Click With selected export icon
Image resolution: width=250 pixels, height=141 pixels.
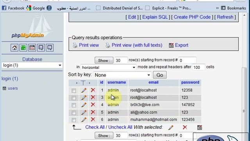point(200,127)
